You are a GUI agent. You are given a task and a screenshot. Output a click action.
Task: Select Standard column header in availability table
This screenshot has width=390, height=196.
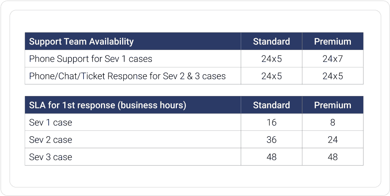[271, 41]
